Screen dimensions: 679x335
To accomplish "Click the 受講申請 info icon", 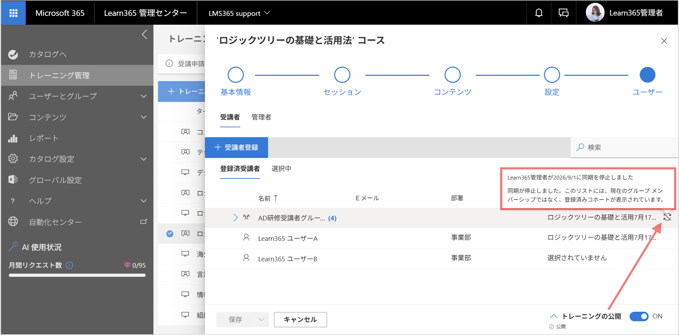I will [169, 63].
